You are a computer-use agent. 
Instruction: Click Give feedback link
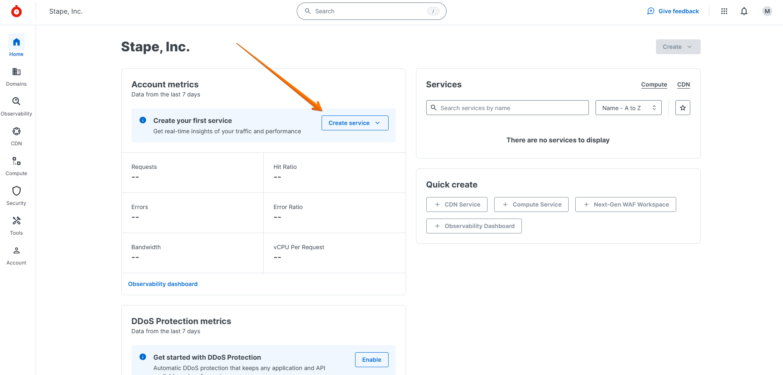pos(673,11)
